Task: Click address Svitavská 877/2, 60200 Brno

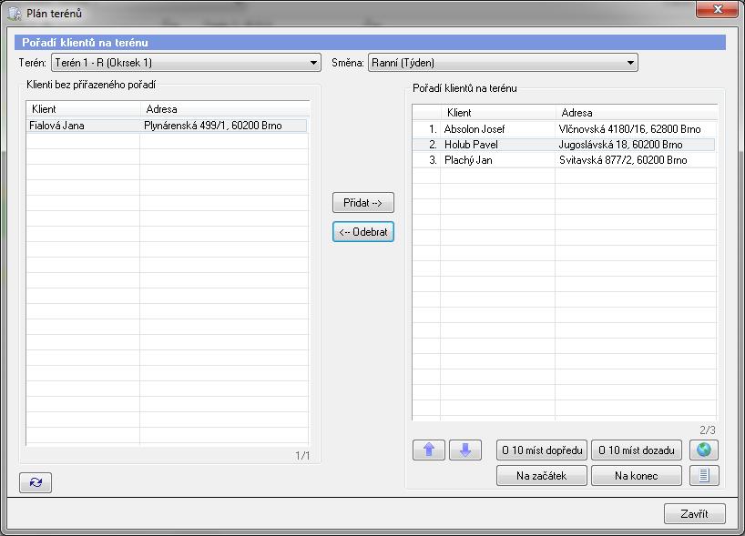Action: point(623,160)
